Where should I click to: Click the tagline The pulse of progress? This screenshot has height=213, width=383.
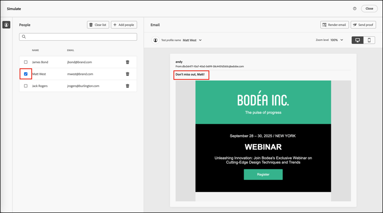coord(263,112)
